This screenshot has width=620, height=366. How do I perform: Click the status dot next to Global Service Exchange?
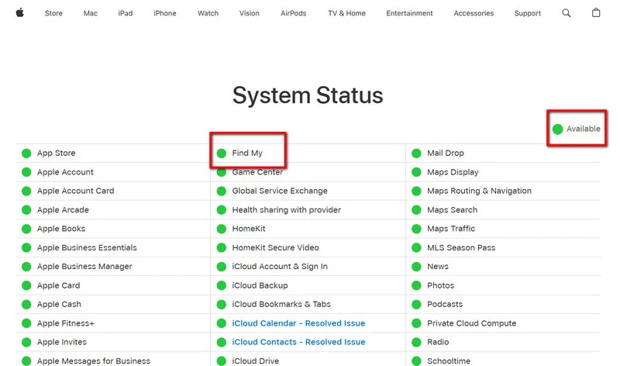click(x=222, y=191)
